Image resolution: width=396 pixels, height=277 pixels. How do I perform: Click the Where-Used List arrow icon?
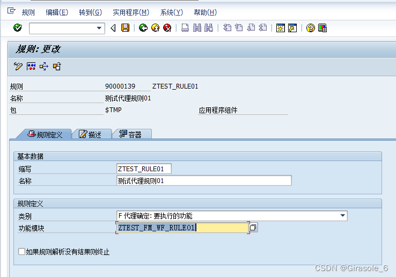coord(43,66)
